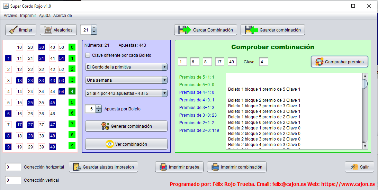Click the check number field containing 17
This screenshot has height=190, width=378.
click(220, 62)
